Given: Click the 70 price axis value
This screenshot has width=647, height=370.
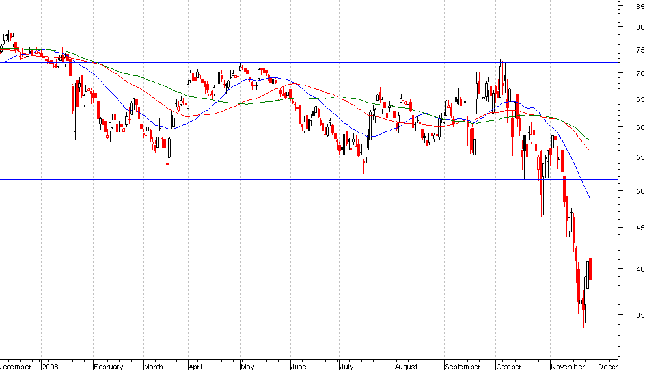Looking at the screenshot, I should click(x=640, y=73).
